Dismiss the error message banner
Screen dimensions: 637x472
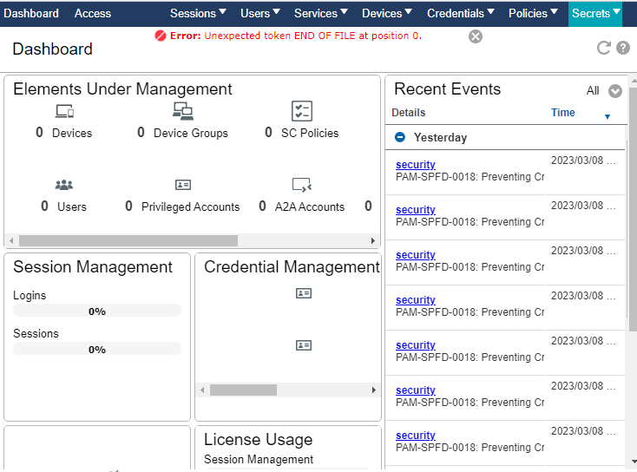[476, 36]
